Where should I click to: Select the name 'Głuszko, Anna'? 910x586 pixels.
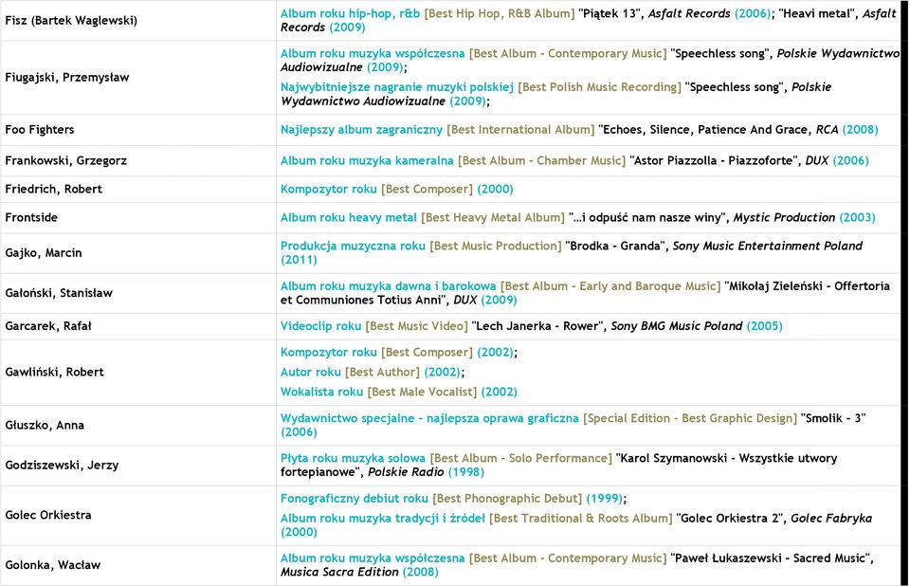pyautogui.click(x=45, y=425)
